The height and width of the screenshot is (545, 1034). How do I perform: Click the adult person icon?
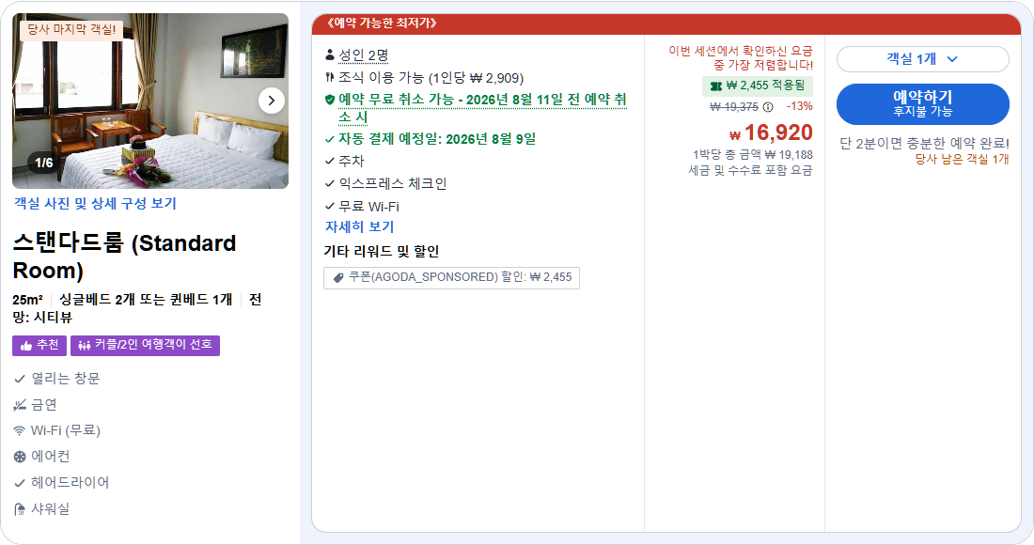point(330,54)
